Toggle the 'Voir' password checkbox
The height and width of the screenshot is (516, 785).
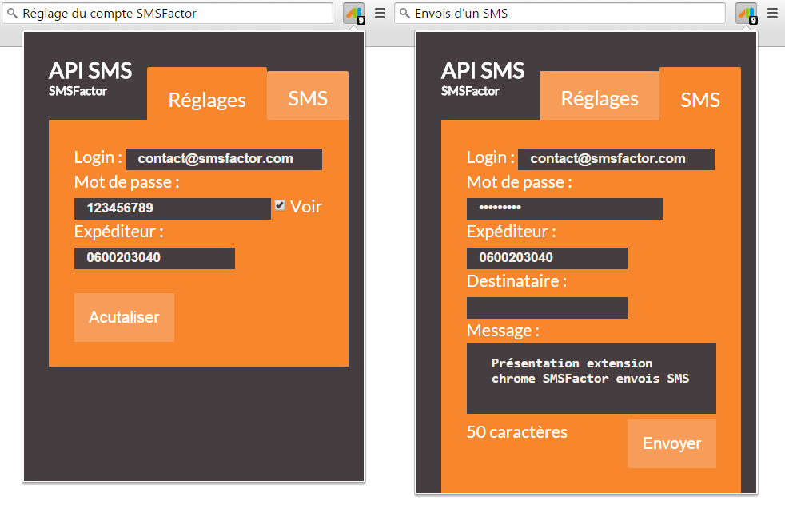pos(279,205)
